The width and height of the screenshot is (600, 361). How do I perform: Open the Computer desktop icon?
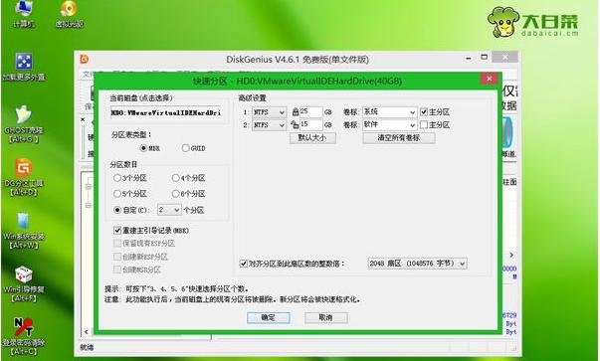click(x=24, y=13)
